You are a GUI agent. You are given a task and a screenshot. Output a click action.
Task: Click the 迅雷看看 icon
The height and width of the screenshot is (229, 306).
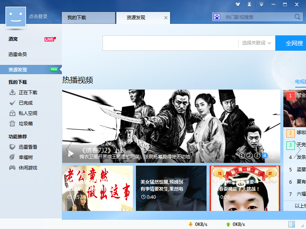[x=12, y=147]
